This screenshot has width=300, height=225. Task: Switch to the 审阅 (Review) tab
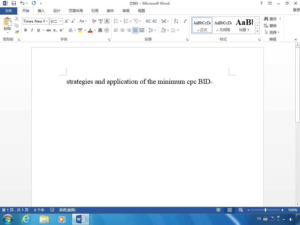tap(126, 11)
